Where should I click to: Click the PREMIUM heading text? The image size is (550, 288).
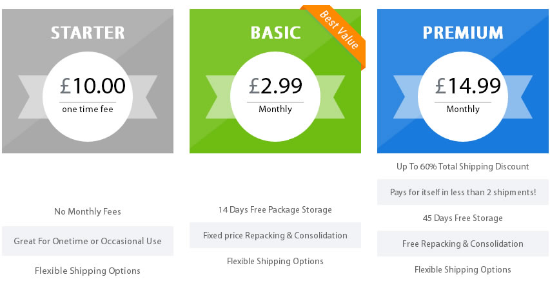[x=463, y=33]
